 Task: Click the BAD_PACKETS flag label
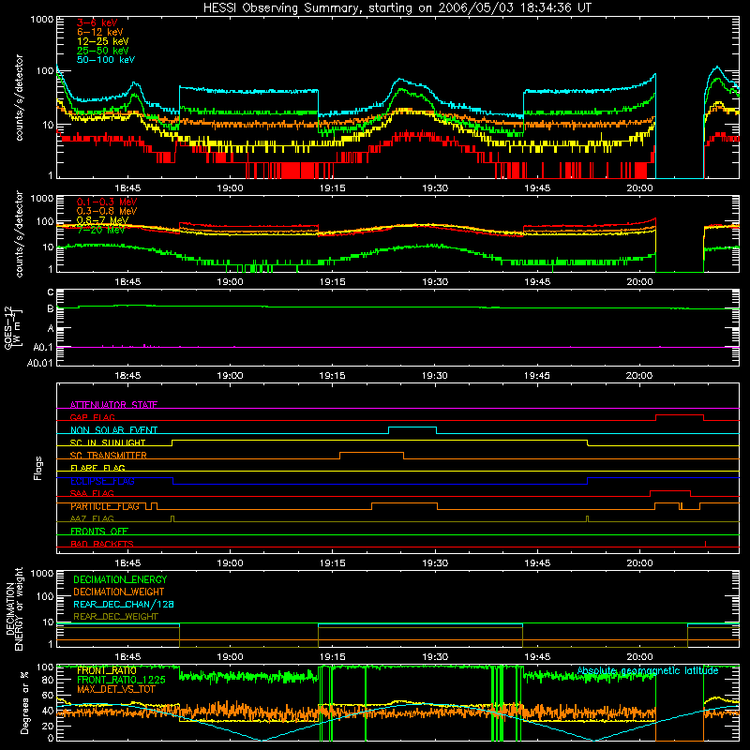102,544
